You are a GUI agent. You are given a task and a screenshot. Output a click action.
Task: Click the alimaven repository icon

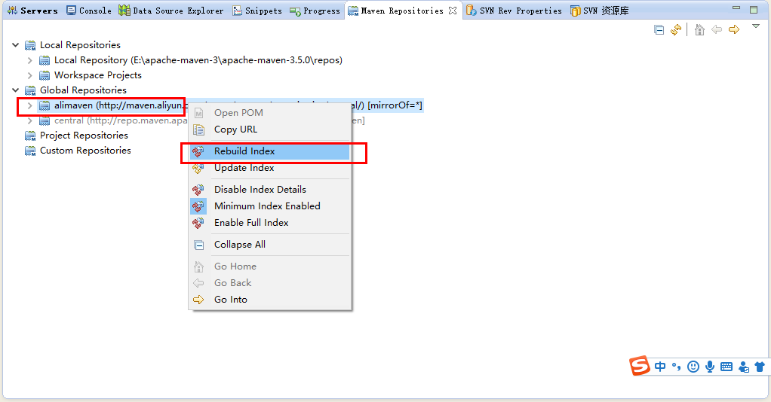point(45,105)
